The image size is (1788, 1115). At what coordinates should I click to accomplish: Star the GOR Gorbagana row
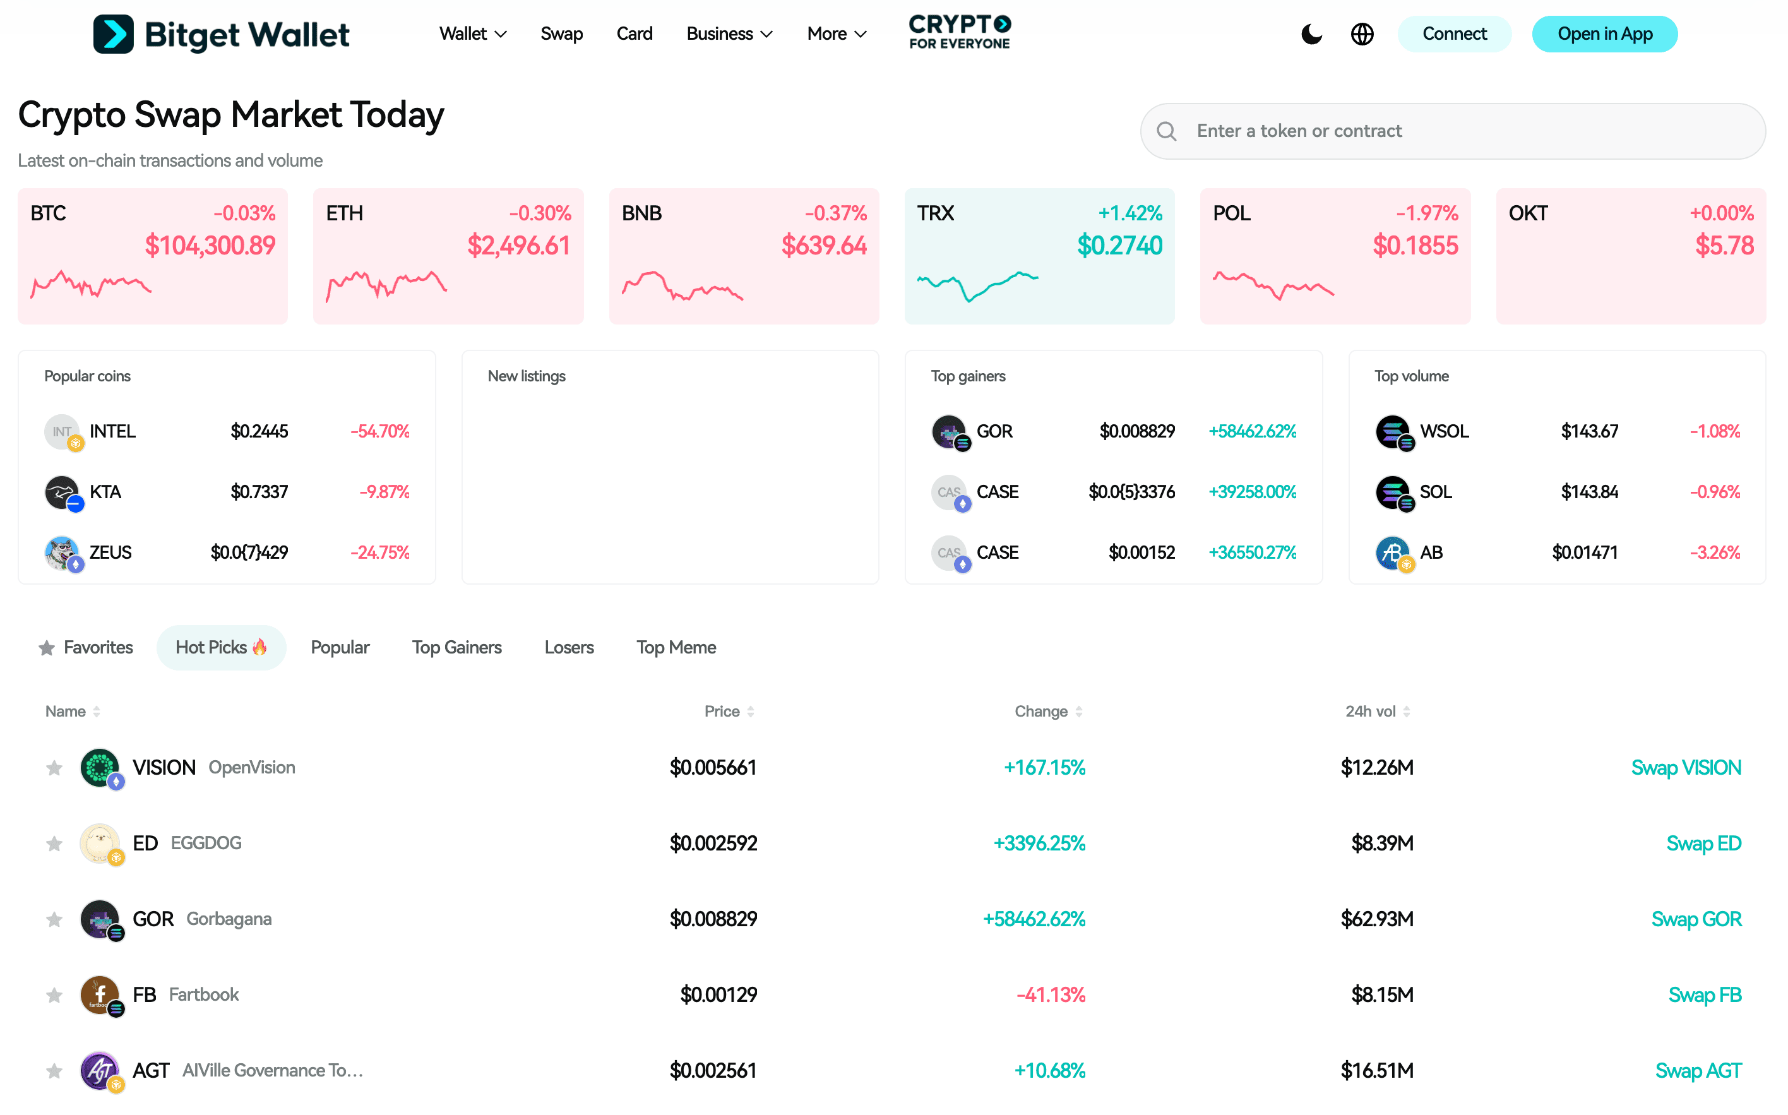click(x=54, y=921)
